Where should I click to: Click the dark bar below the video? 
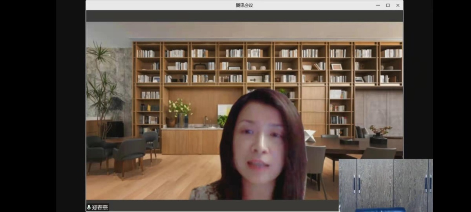coord(223,206)
